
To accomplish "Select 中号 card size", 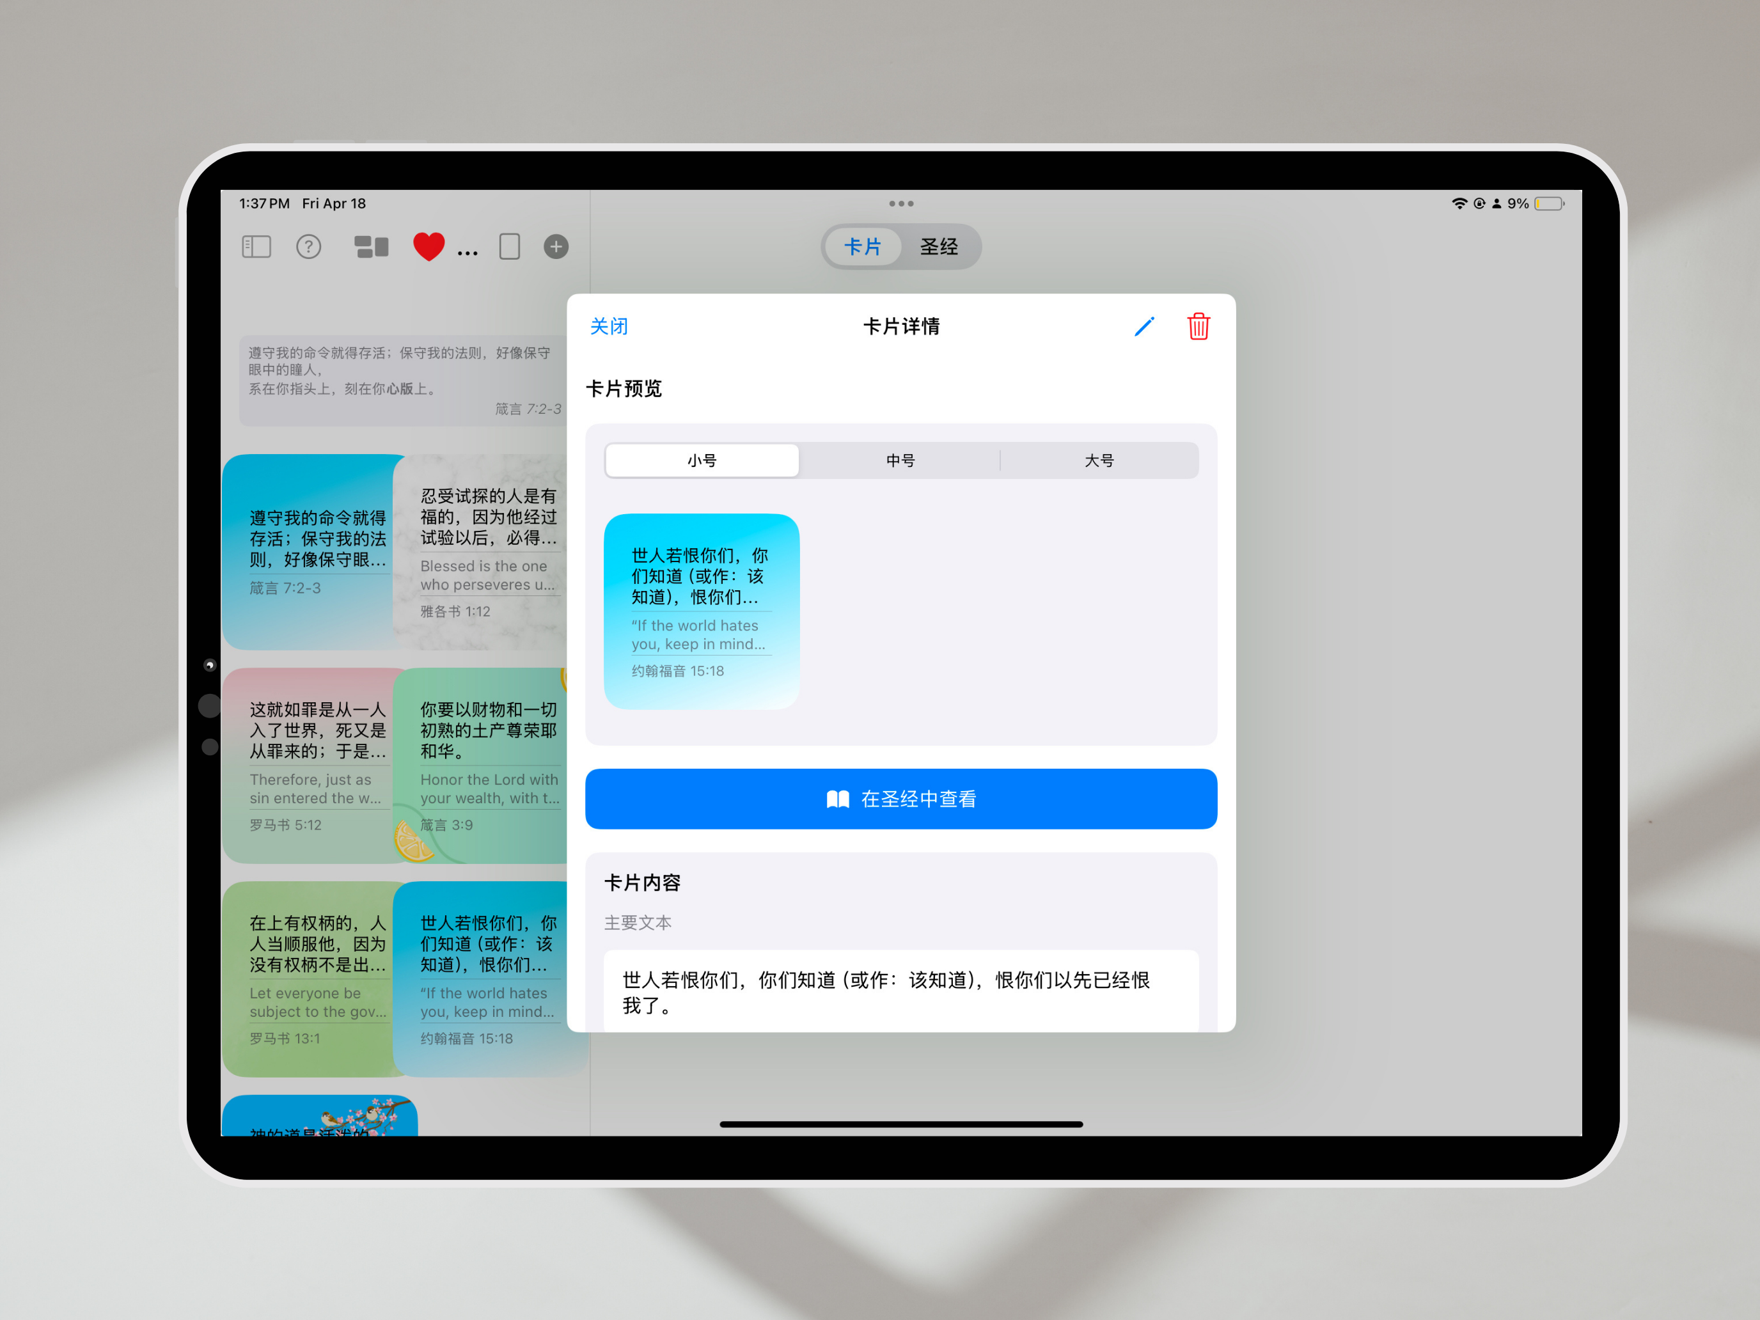I will (900, 460).
